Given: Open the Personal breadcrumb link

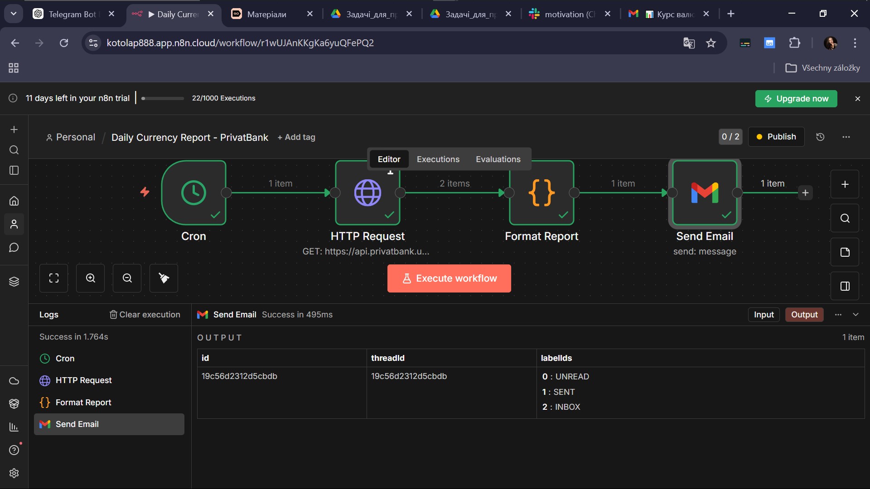Looking at the screenshot, I should point(71,137).
